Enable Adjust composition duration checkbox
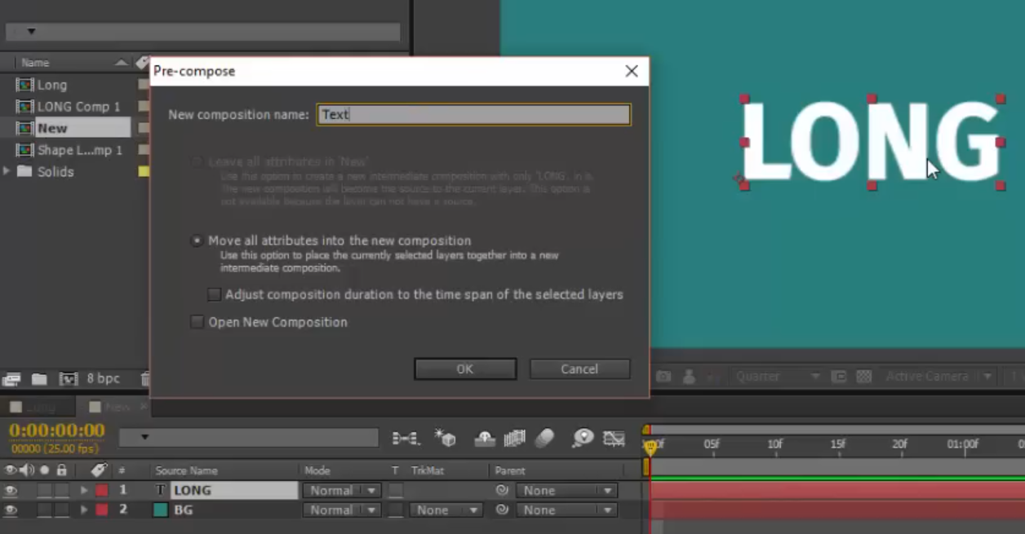The width and height of the screenshot is (1025, 534). point(215,294)
